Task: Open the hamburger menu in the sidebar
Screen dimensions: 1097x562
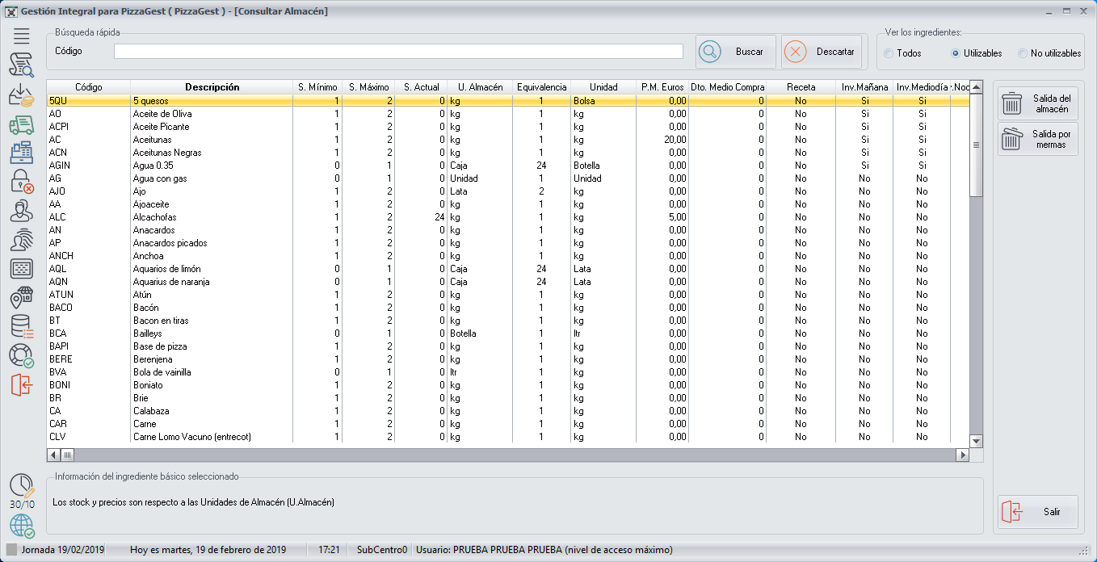Action: point(21,36)
